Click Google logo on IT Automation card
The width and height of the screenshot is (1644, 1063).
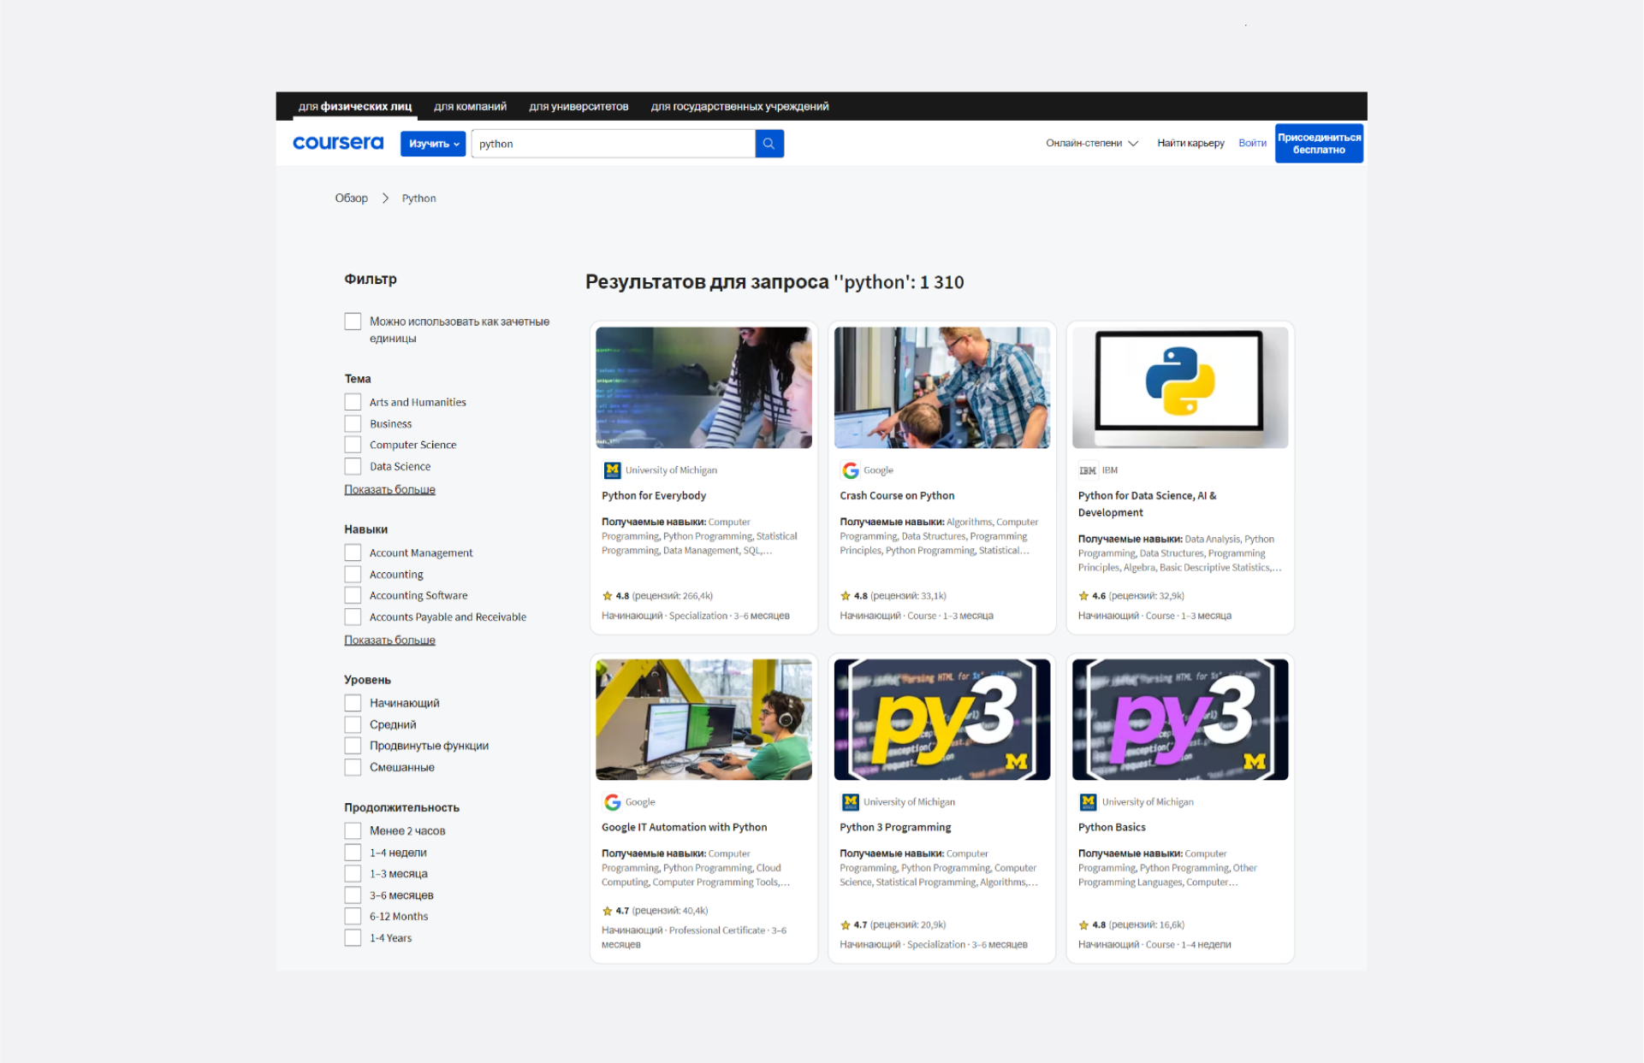tap(612, 802)
